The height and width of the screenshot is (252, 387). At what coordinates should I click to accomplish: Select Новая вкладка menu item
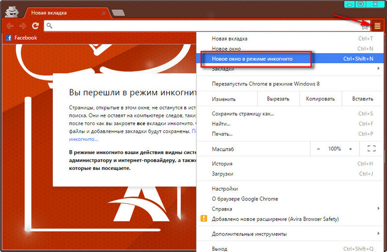click(x=290, y=39)
